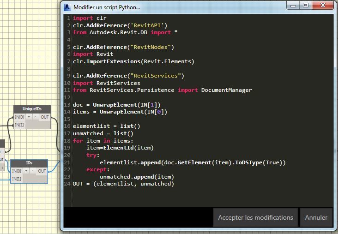Image resolution: width=338 pixels, height=234 pixels.
Task: Click Revit icon in dialog title bar
Action: (67, 7)
